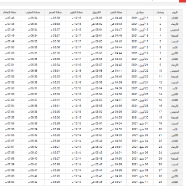Select the 11 مايو 2021 date cell

(x=140, y=182)
